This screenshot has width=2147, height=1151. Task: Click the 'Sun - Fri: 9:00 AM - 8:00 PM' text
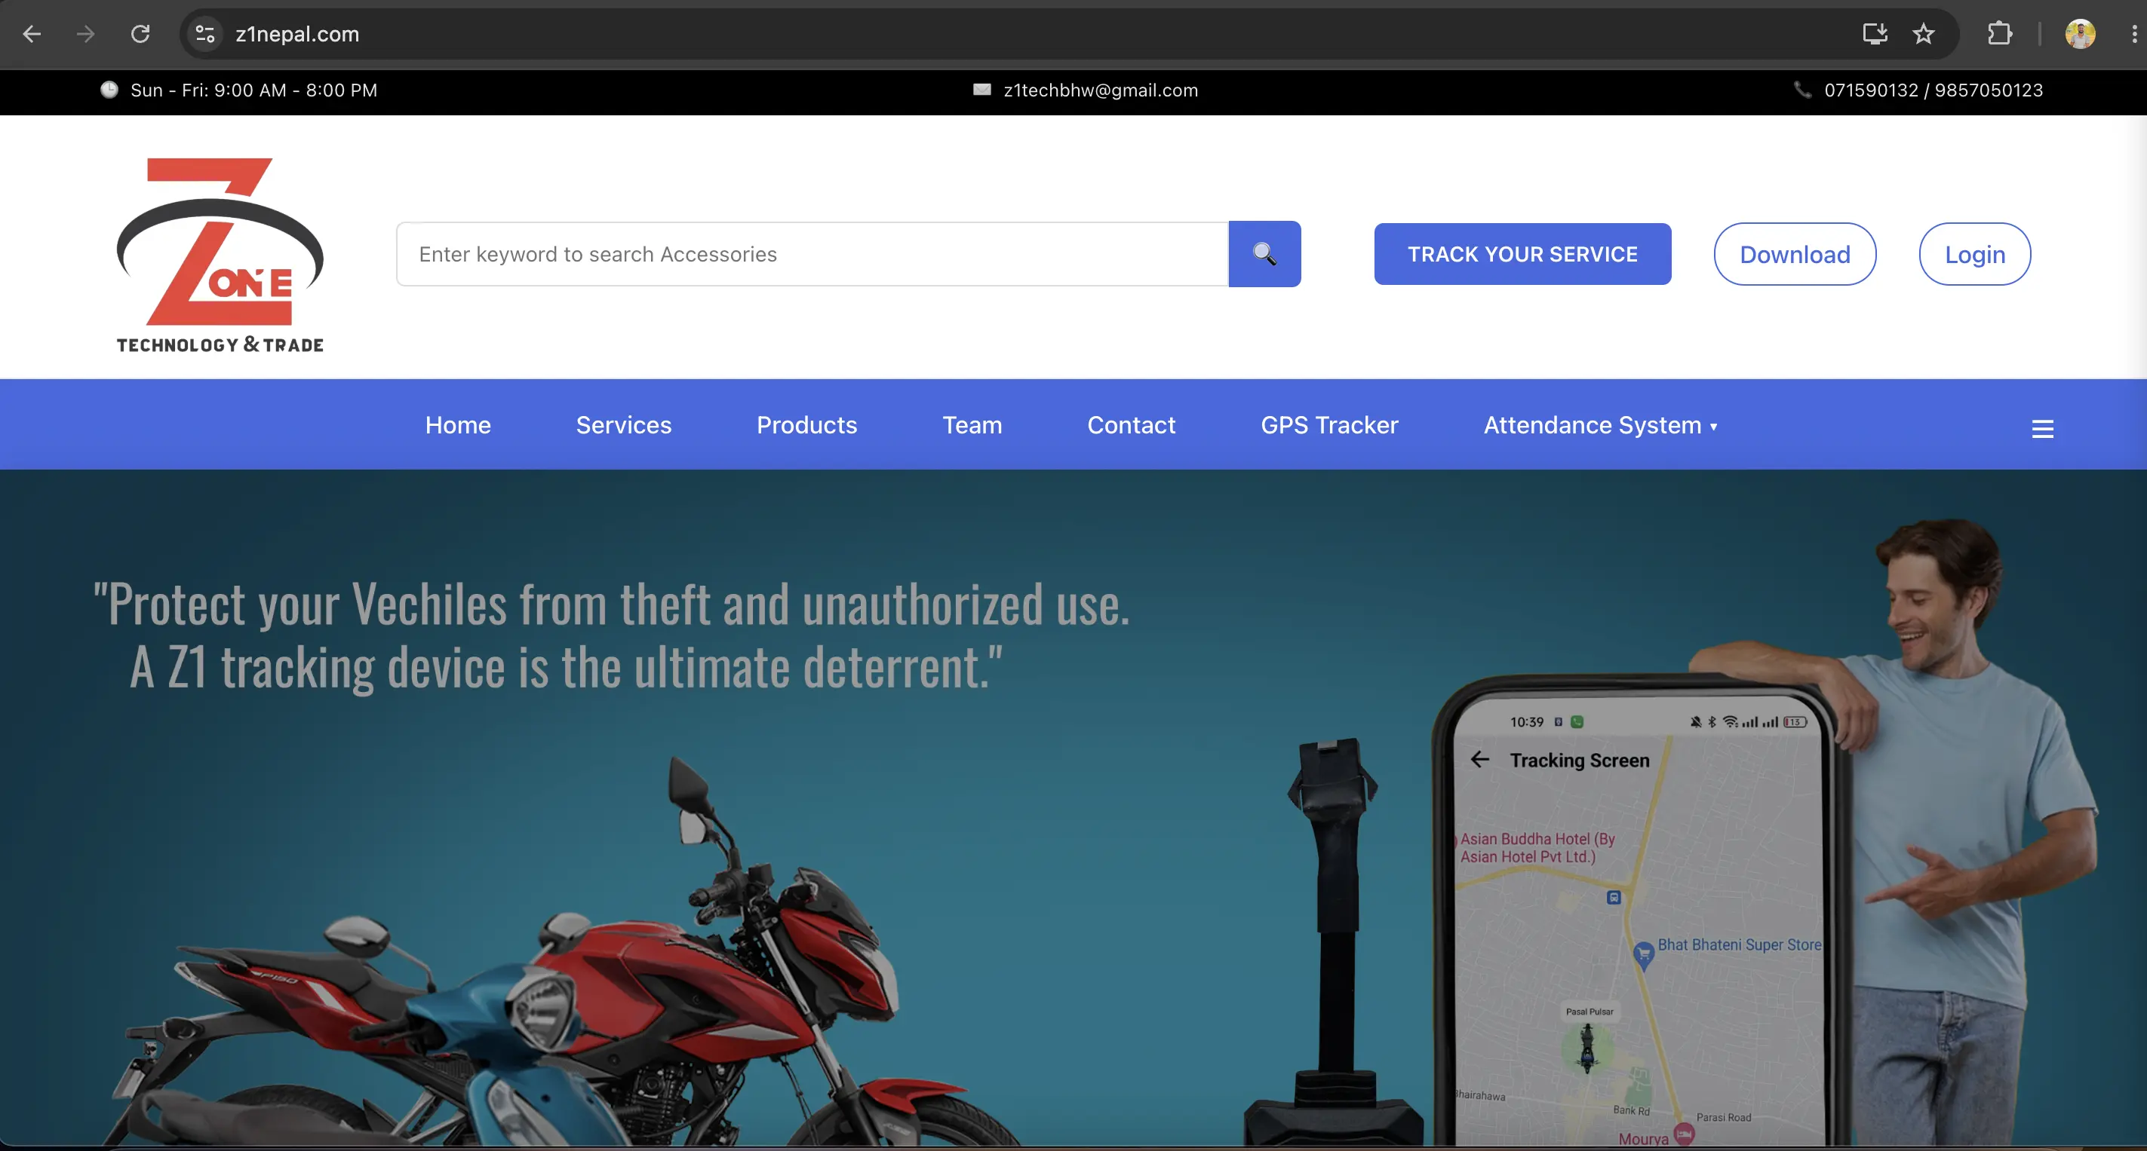(254, 90)
